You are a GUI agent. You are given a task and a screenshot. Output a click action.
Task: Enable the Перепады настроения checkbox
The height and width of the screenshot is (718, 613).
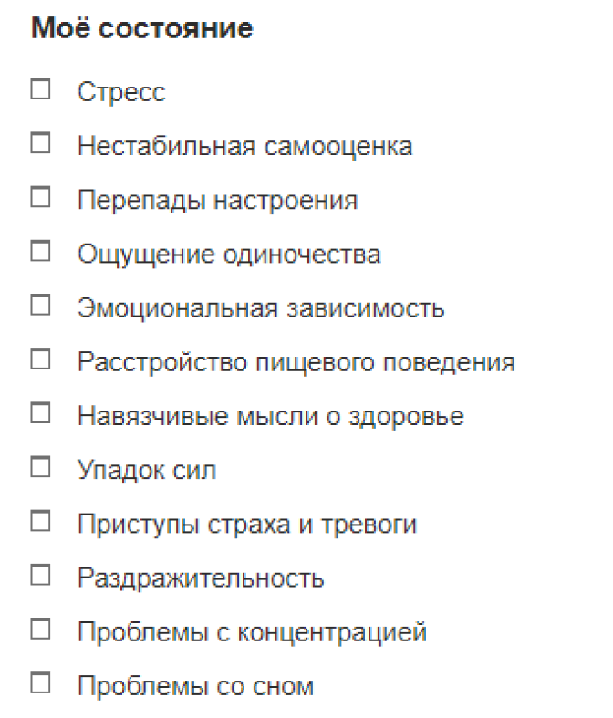(40, 197)
